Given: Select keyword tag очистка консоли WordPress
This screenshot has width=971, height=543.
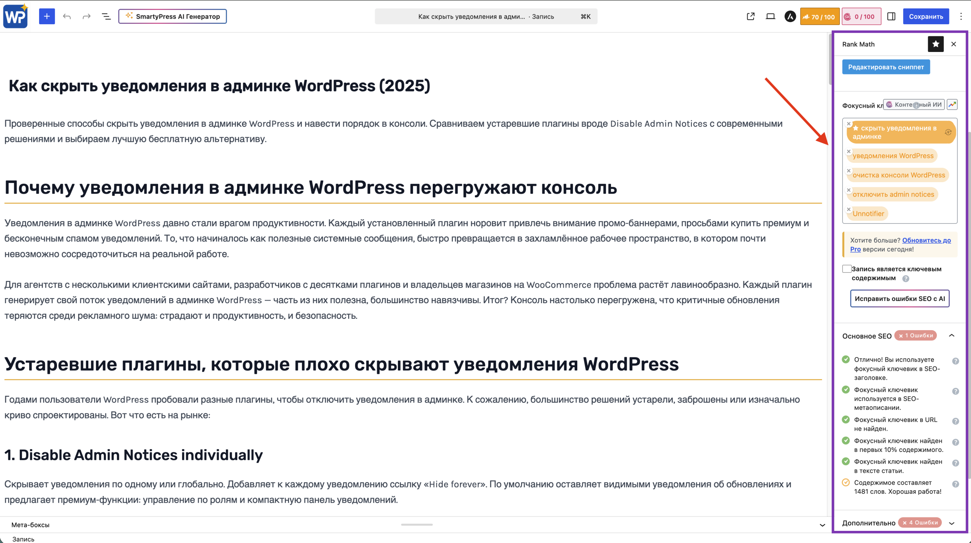Looking at the screenshot, I should pyautogui.click(x=899, y=175).
